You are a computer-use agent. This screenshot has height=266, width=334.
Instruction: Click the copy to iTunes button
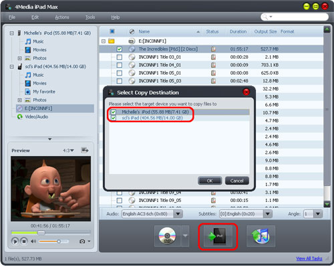(x=261, y=236)
